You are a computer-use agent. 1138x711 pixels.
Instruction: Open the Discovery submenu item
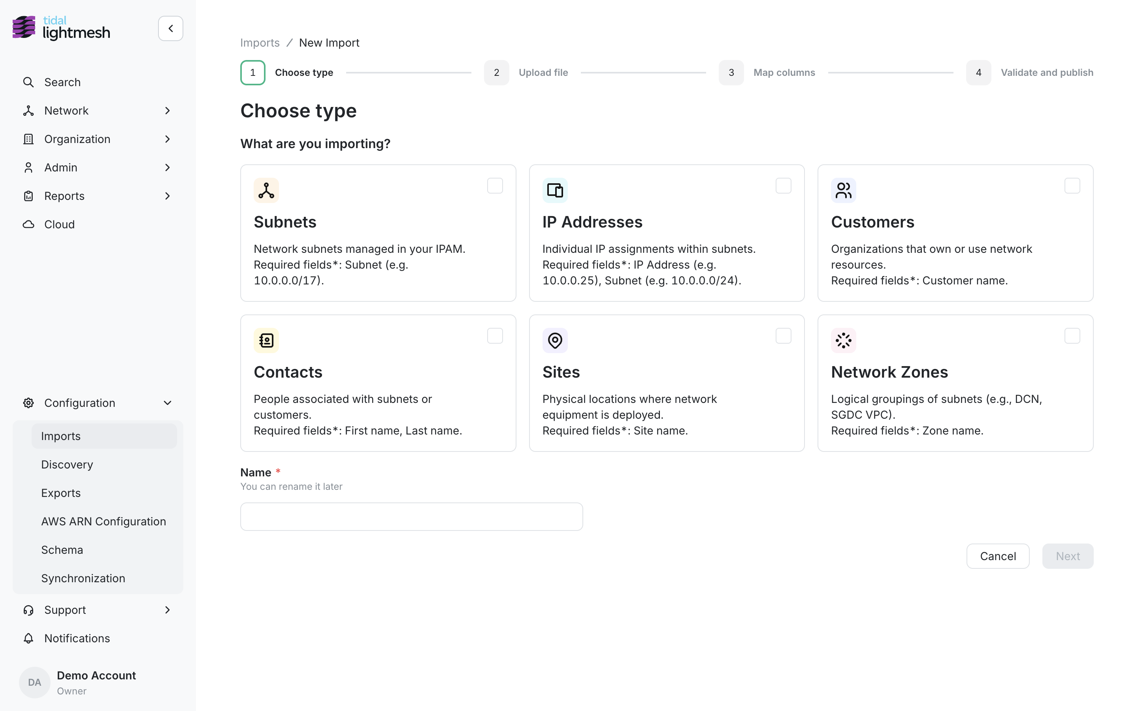104,465
